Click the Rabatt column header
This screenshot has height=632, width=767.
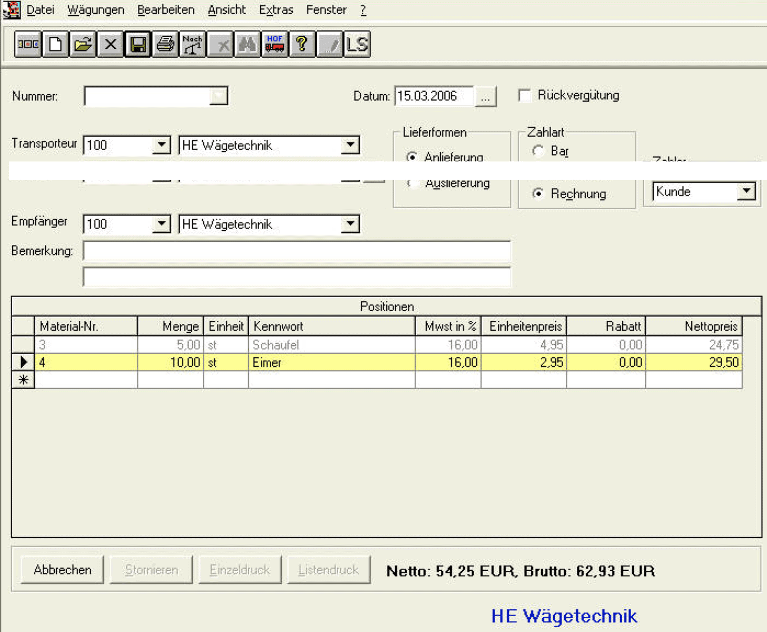click(x=606, y=326)
